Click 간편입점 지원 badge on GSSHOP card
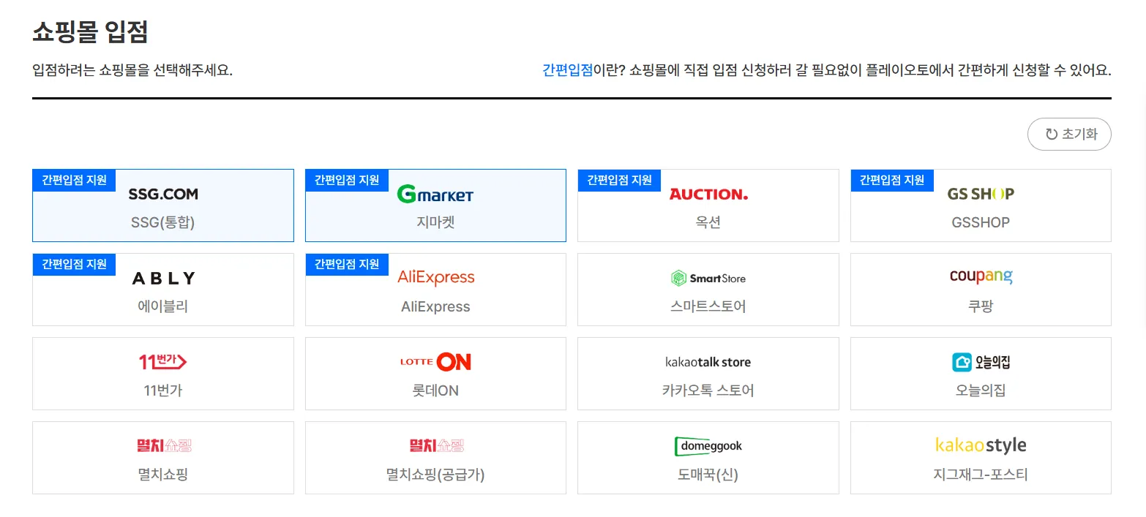This screenshot has width=1146, height=517. pos(892,180)
